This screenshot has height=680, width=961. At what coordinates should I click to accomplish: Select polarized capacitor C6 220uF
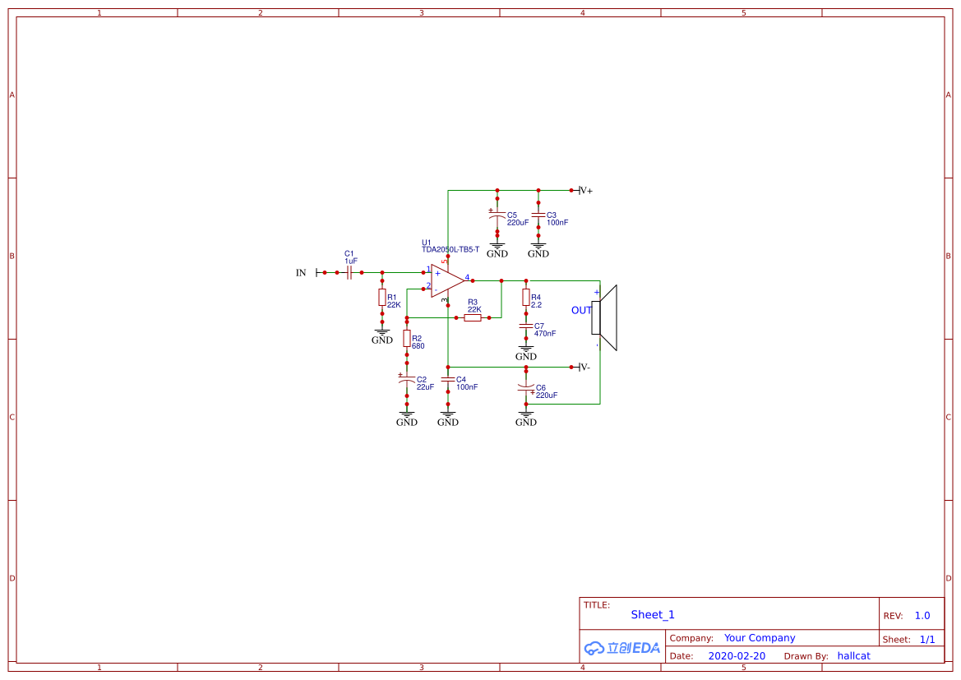[525, 387]
